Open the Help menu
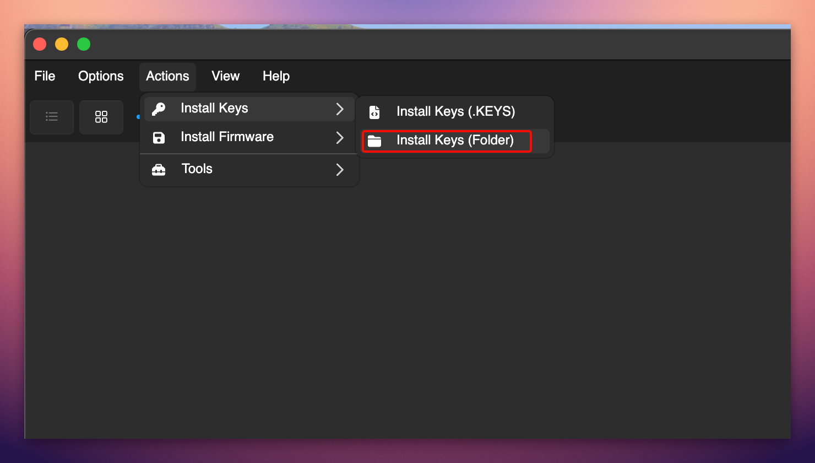 point(276,76)
